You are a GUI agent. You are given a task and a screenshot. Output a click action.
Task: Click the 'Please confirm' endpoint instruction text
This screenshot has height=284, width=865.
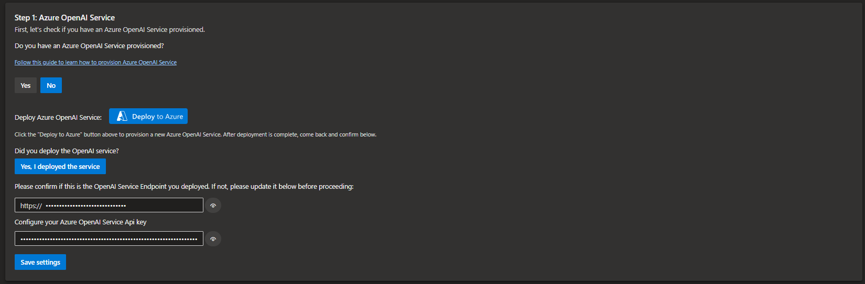tap(184, 187)
